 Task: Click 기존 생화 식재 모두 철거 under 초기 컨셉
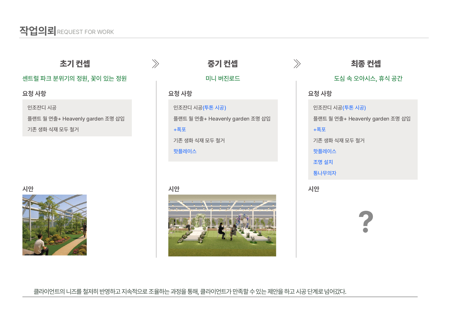[53, 130]
